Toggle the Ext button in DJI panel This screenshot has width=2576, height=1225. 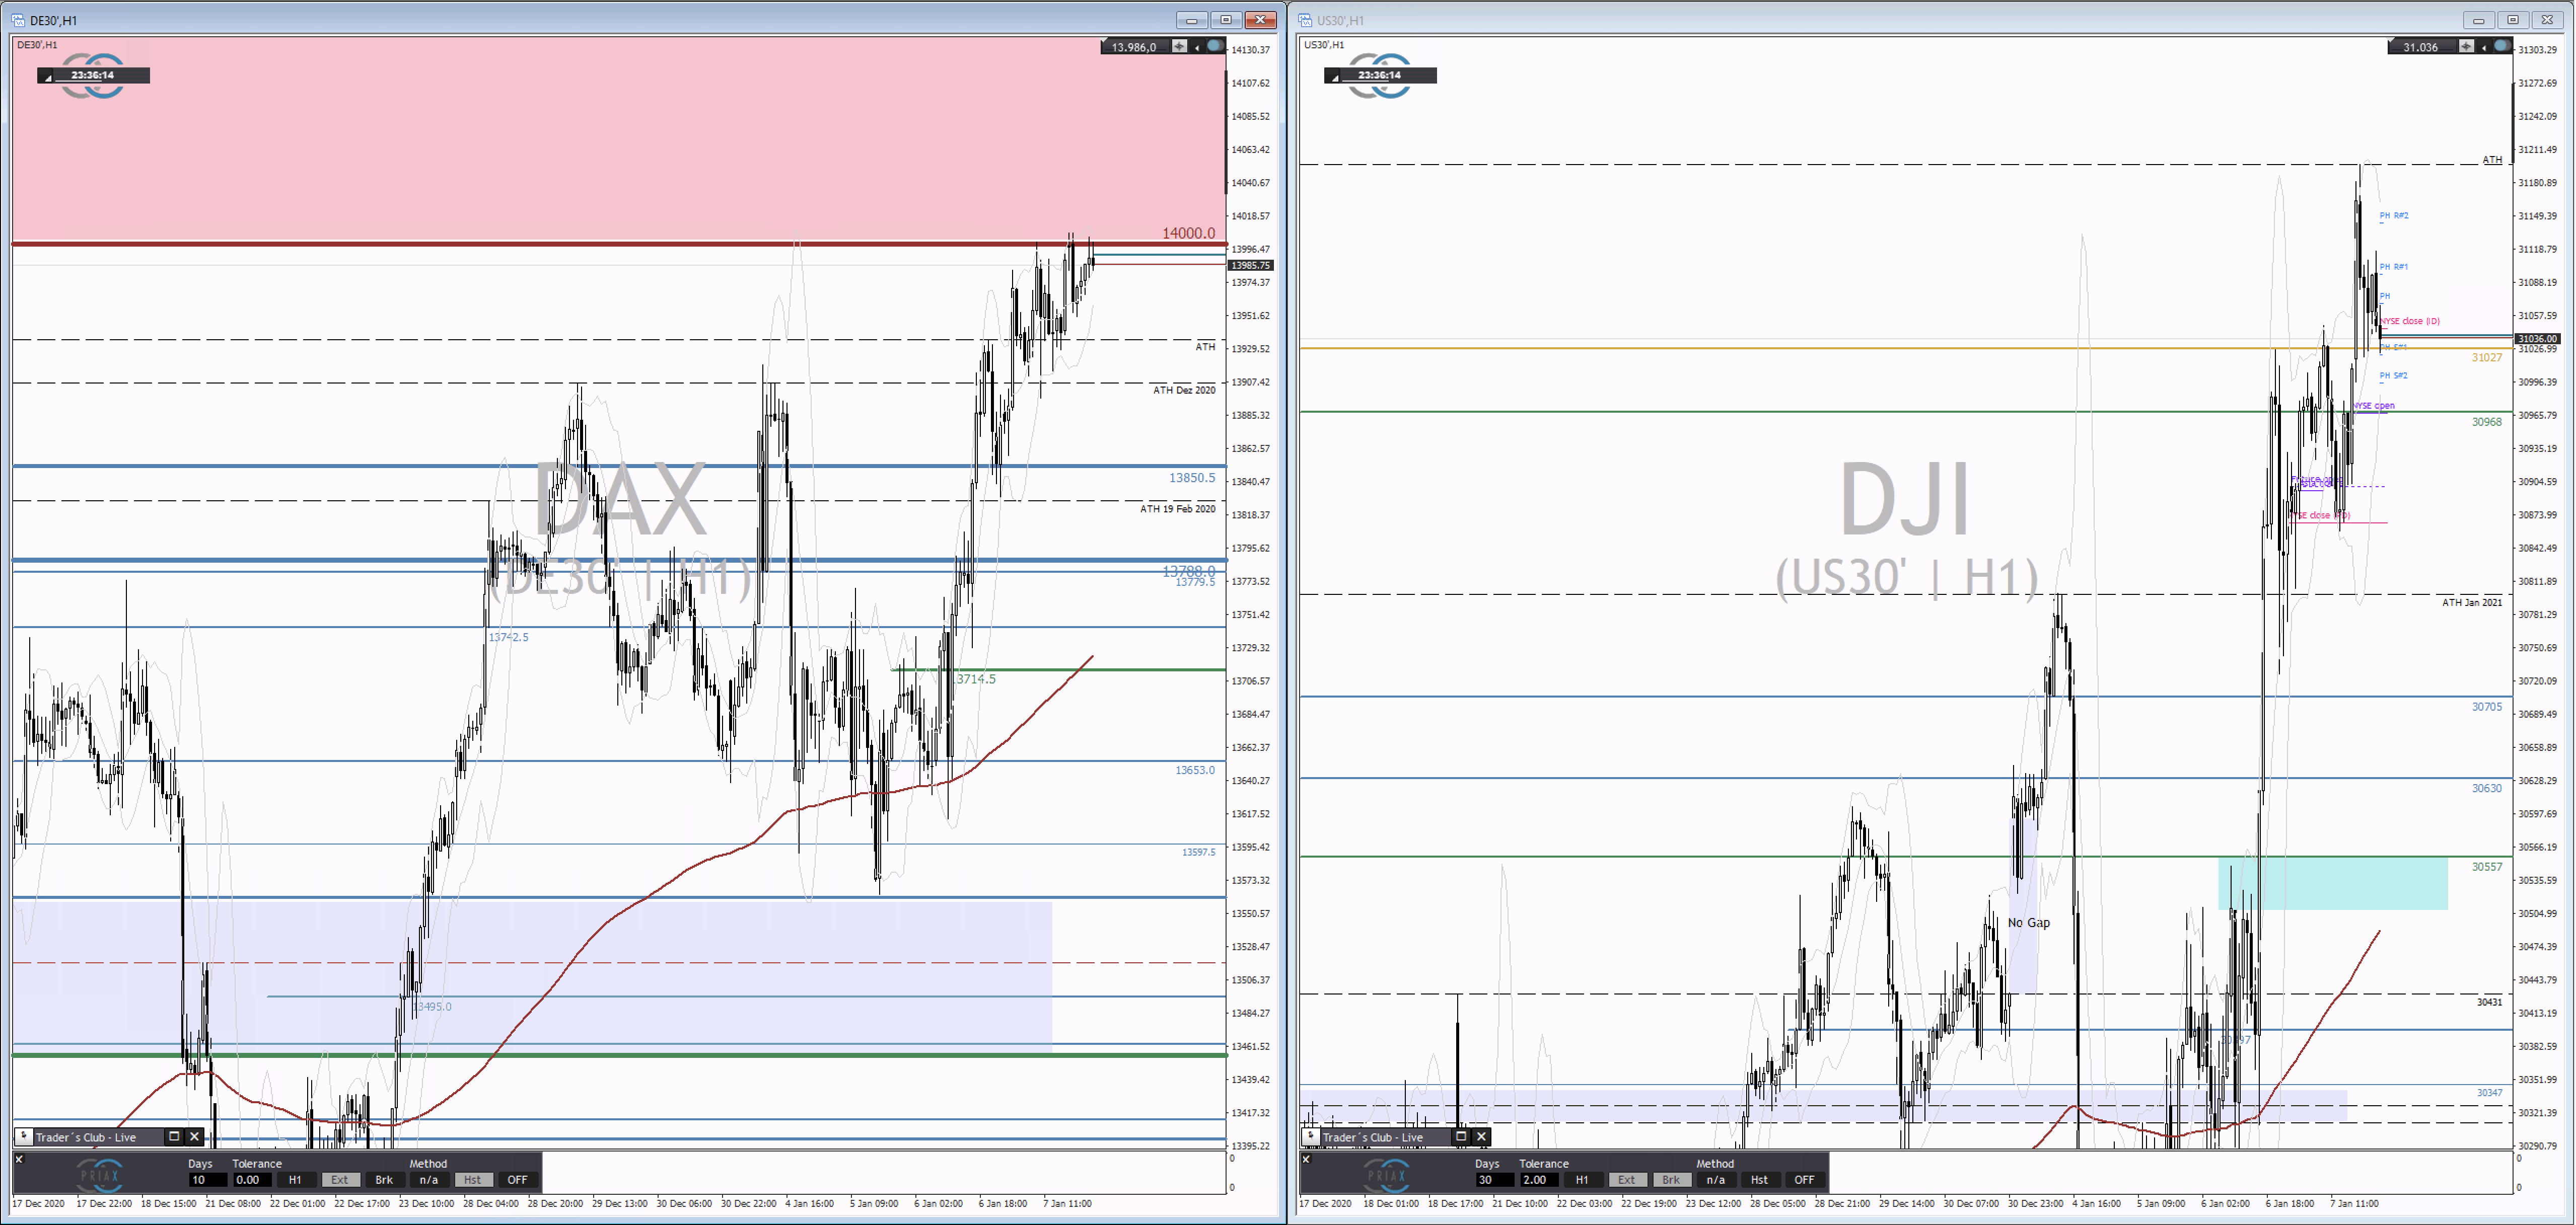pos(1627,1180)
